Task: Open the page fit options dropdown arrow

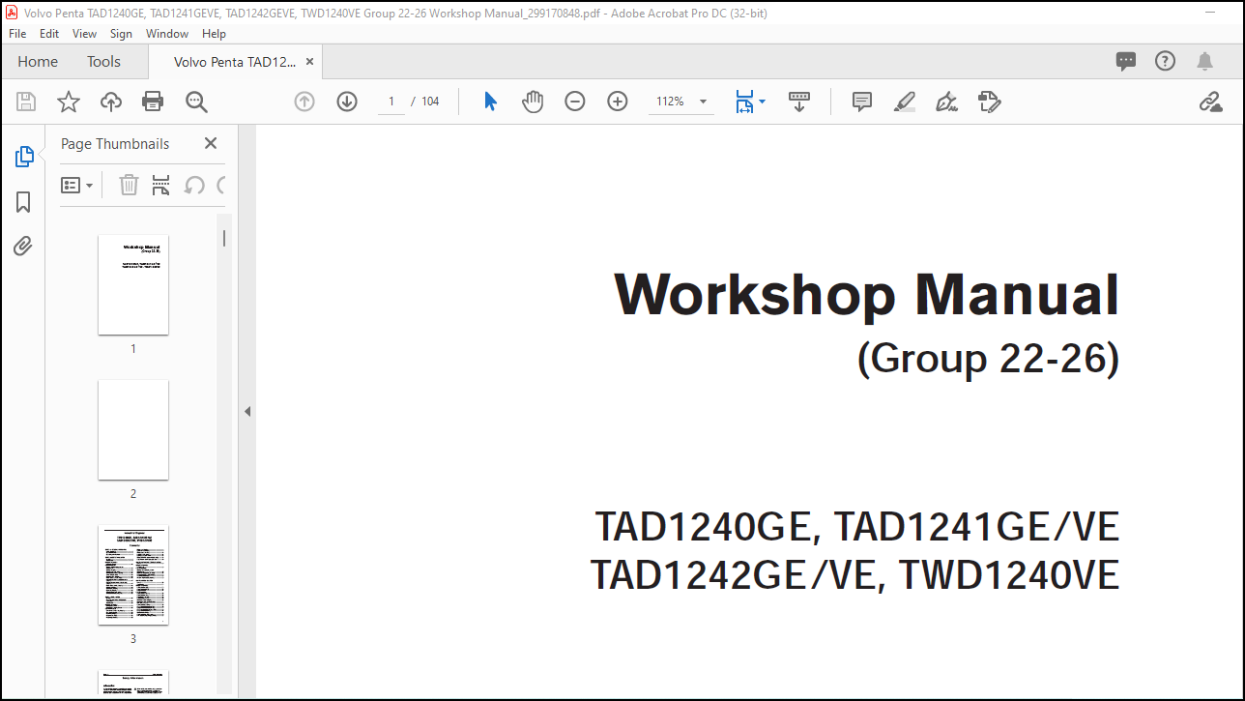Action: 762,102
